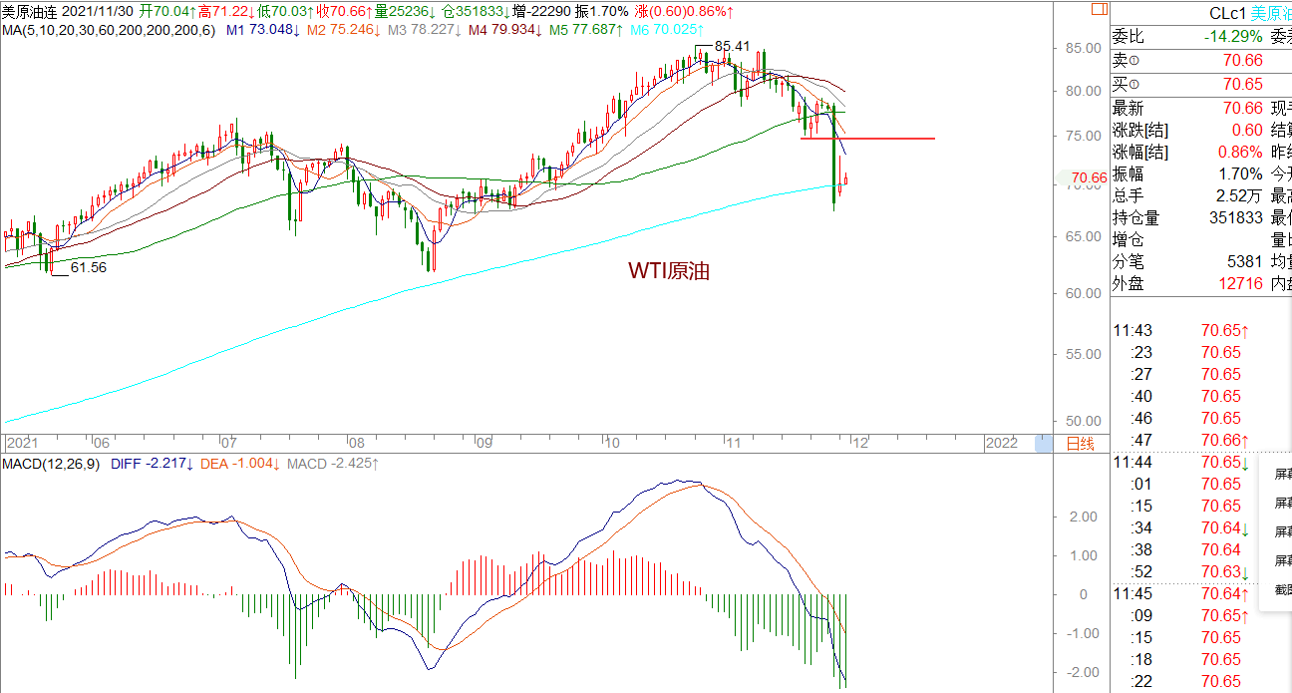Open MA(5,10,20,30,60,200,200,200,6) indicator settings
Screen dimensions: 1292x693
(108, 30)
